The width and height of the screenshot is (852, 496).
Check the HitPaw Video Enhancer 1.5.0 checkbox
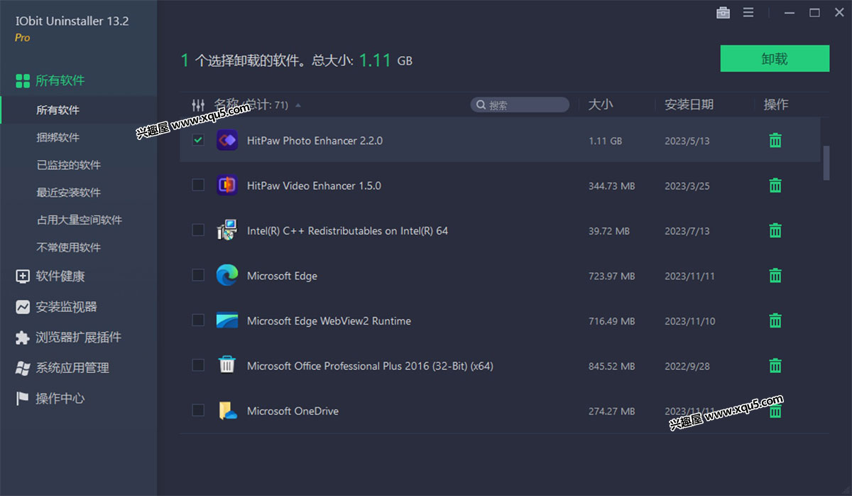(x=198, y=185)
